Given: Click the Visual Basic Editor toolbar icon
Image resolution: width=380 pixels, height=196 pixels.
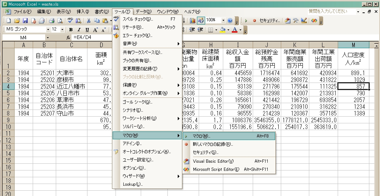Looking at the screenshot, I should 288,21.
